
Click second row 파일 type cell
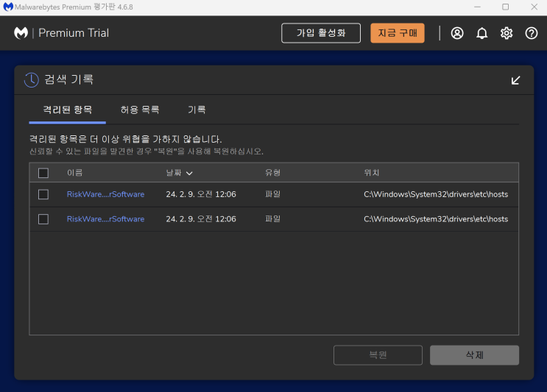[273, 219]
